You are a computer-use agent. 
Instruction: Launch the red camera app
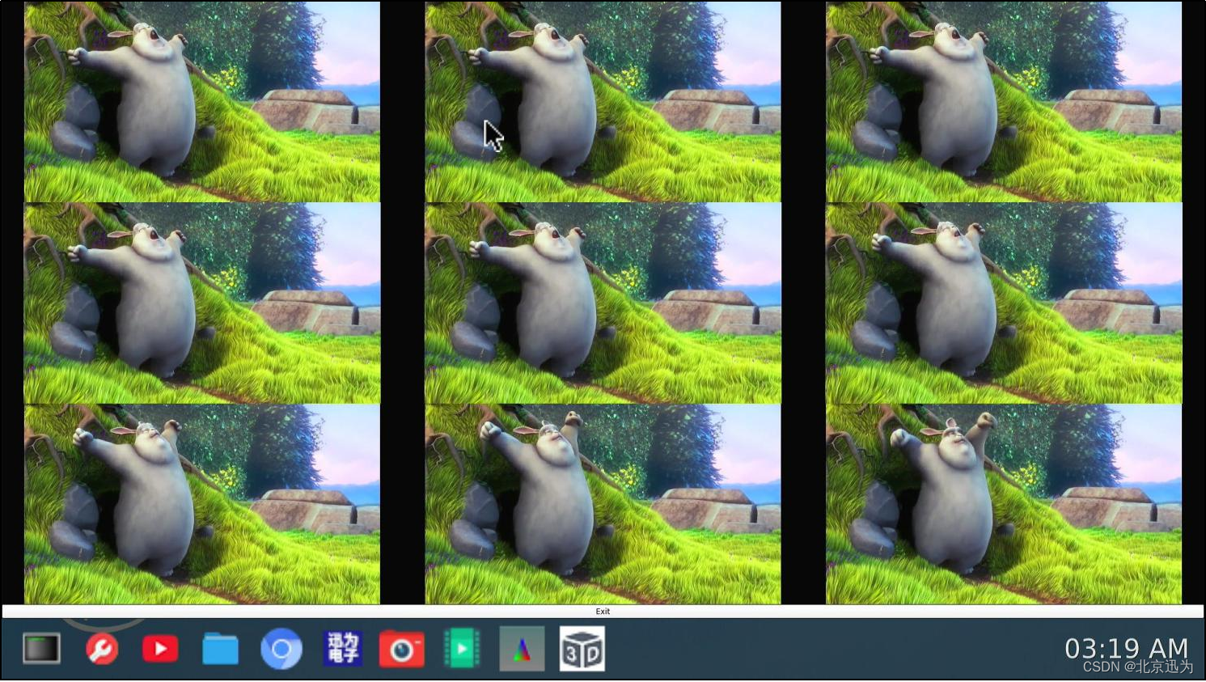(402, 649)
